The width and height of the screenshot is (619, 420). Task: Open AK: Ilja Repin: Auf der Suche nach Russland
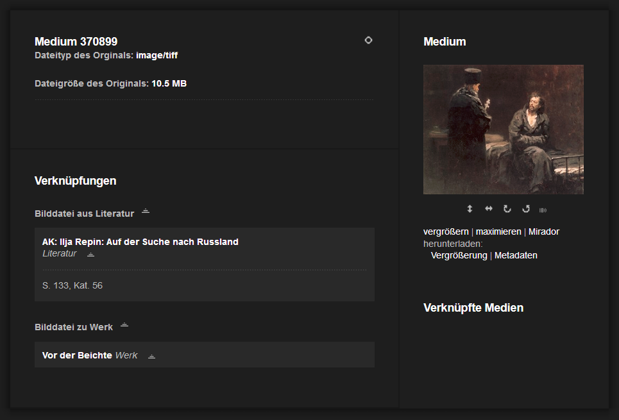pyautogui.click(x=140, y=242)
